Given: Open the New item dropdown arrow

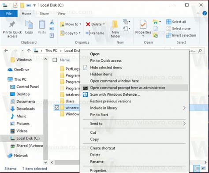Looking at the screenshot, I should tap(129, 22).
